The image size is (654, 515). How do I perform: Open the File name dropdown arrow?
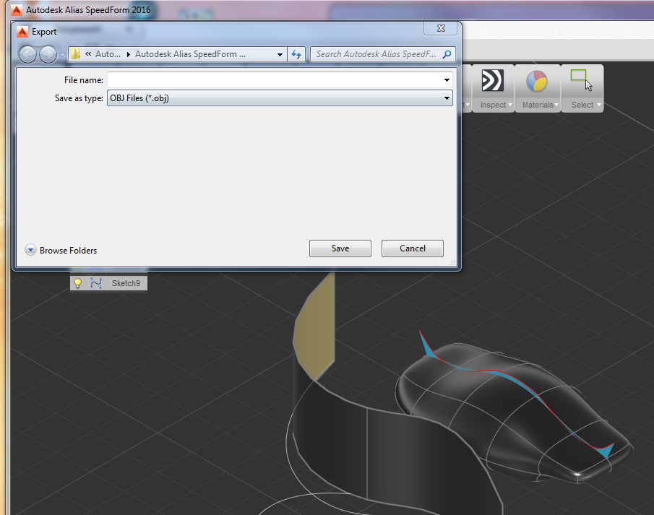pyautogui.click(x=447, y=79)
